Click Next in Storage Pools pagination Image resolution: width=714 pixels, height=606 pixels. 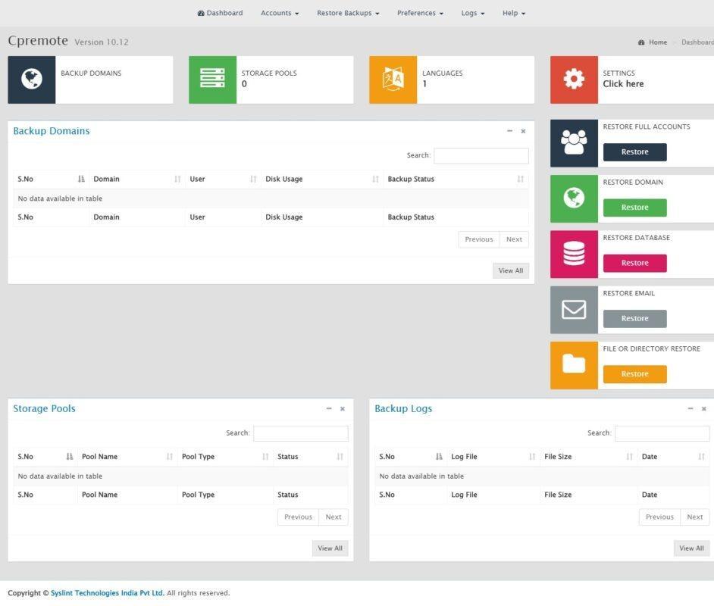point(334,517)
